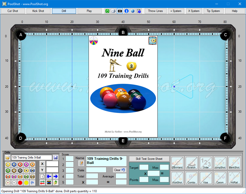Viewport: 246px width, 194px height.
Task: Select the BankShot skill test icon
Action: pos(235,163)
